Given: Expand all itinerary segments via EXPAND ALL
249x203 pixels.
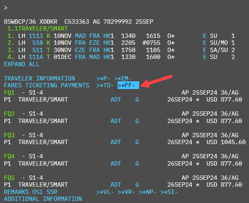Looking at the screenshot, I should click(22, 64).
